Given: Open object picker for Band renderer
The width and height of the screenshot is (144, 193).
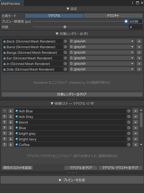Looking at the screenshot, I should point(65,47).
